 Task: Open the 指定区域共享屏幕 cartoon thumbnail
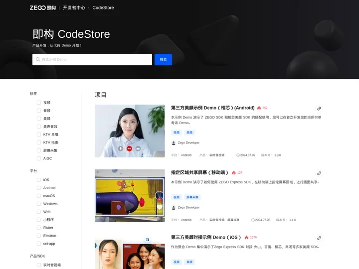[x=130, y=196]
